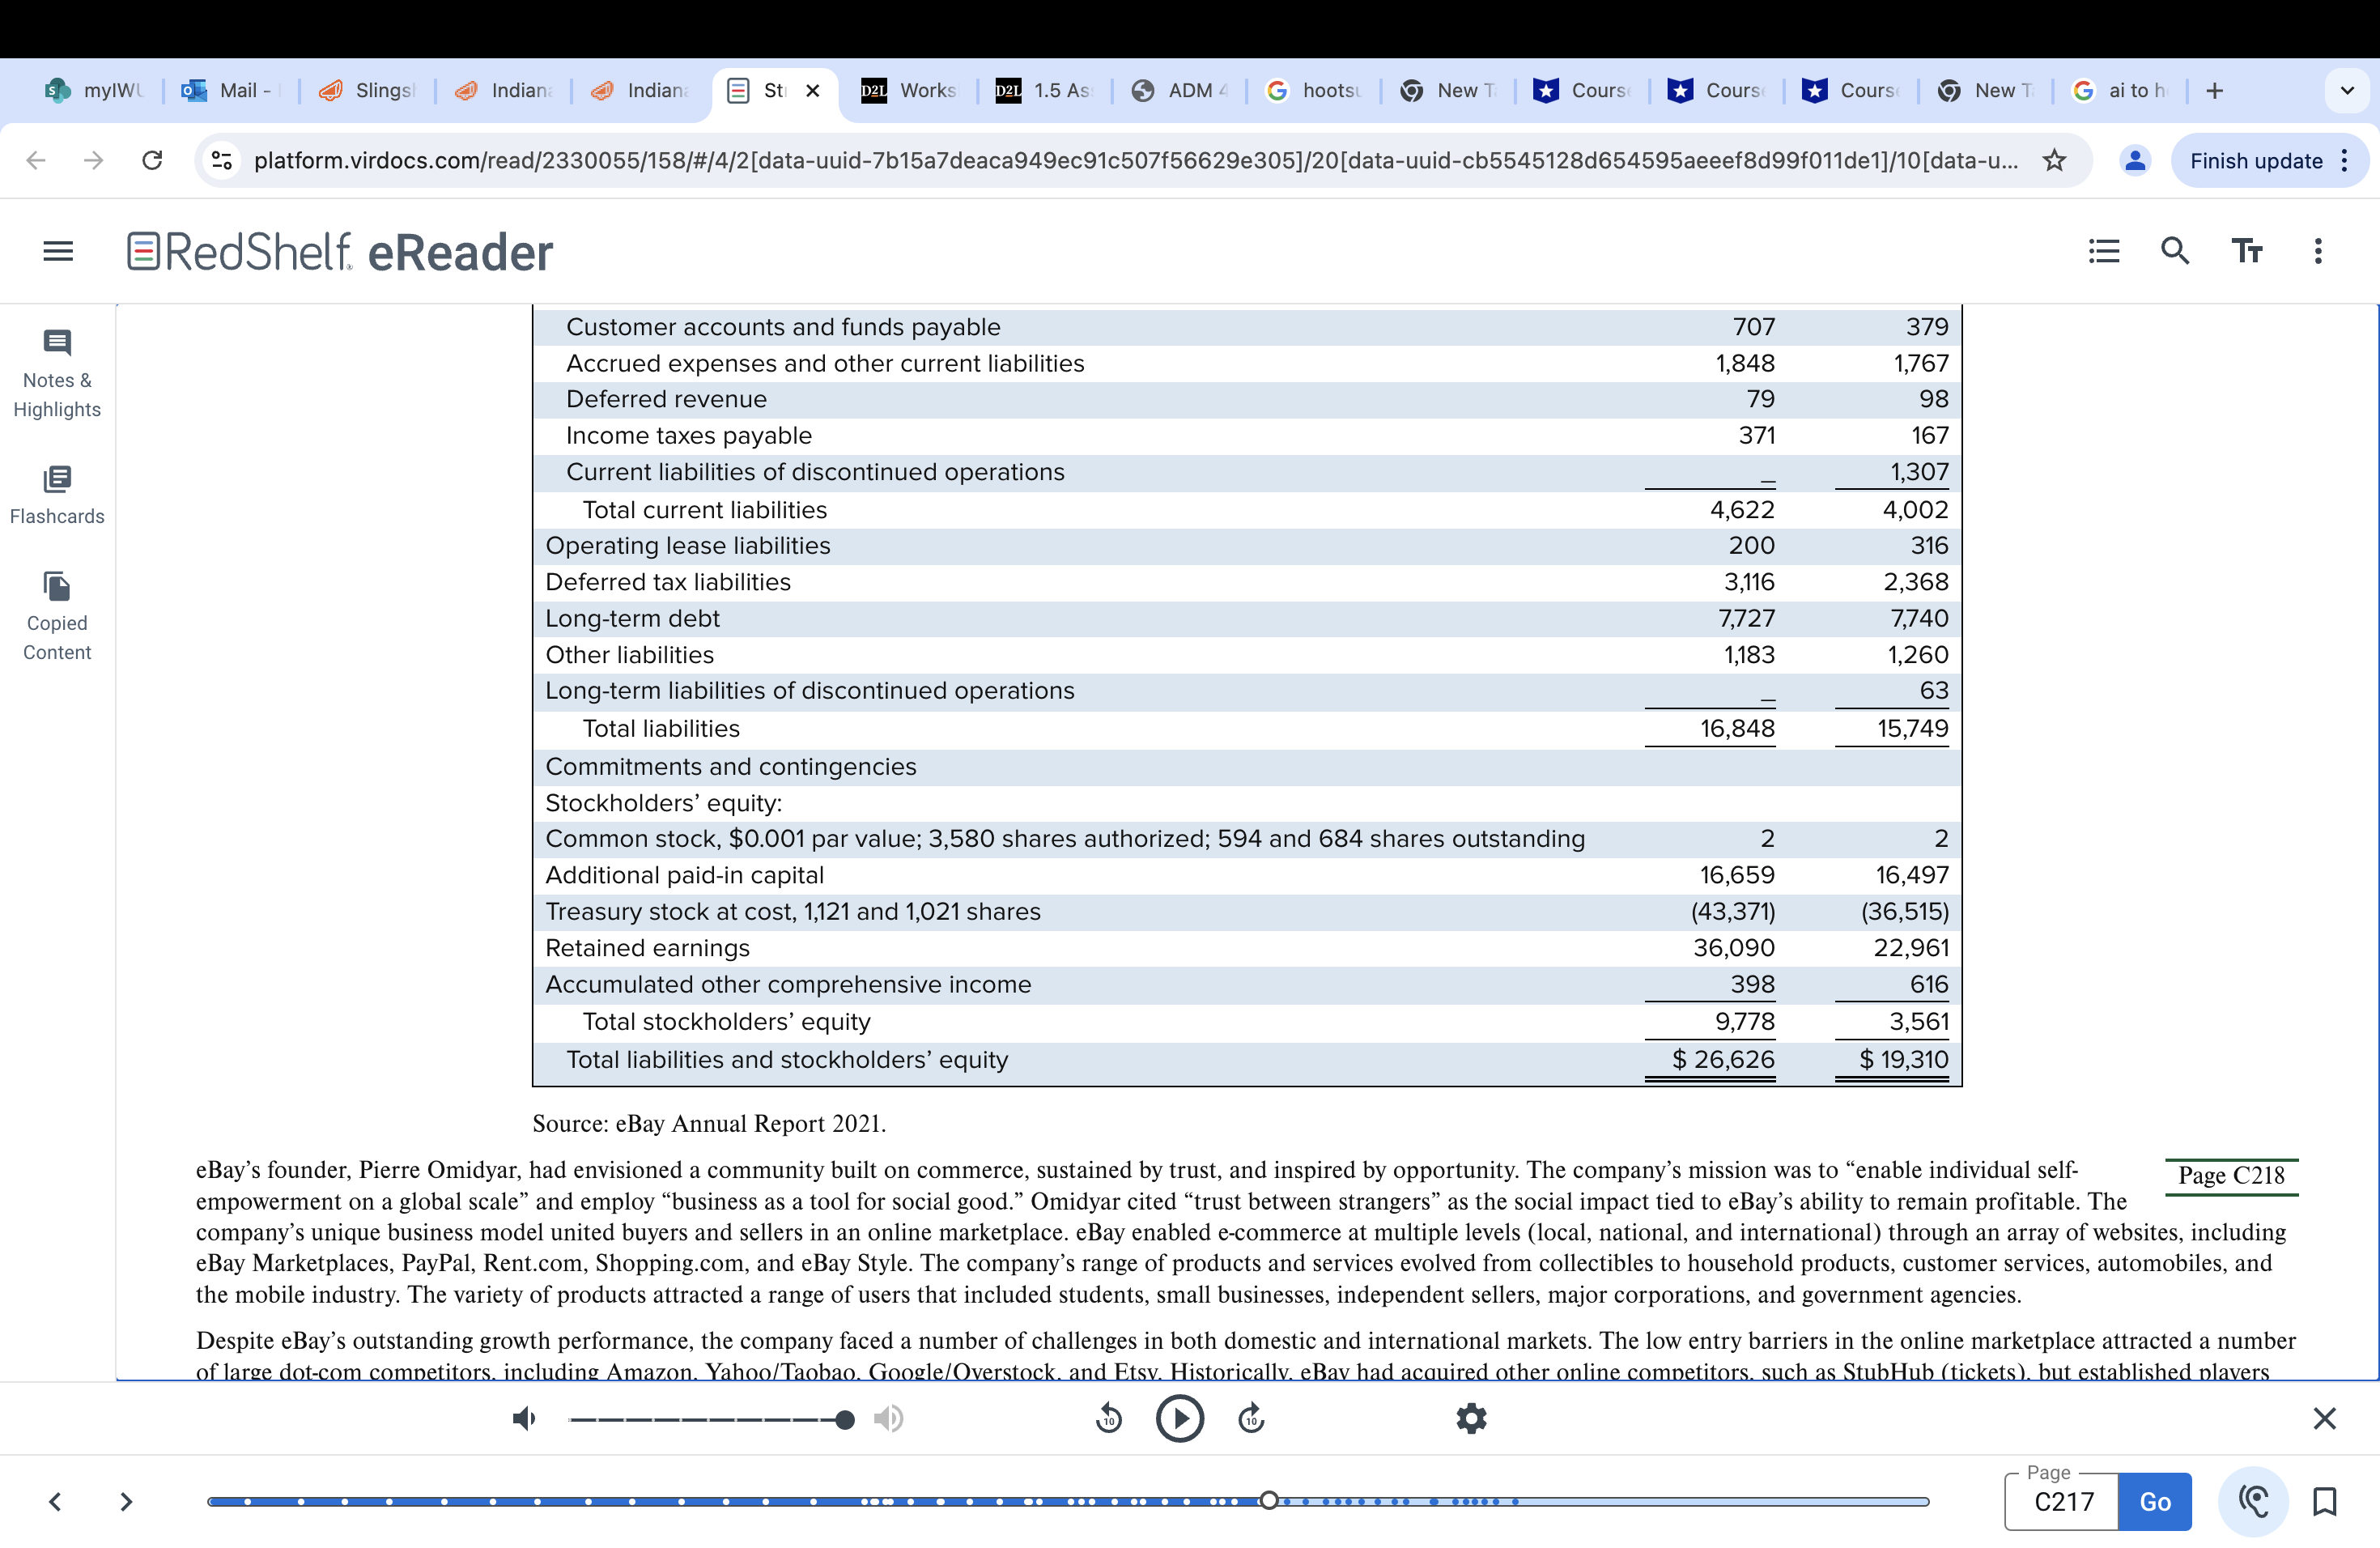The width and height of the screenshot is (2380, 1548).
Task: Open the text display settings
Action: [x=2247, y=251]
